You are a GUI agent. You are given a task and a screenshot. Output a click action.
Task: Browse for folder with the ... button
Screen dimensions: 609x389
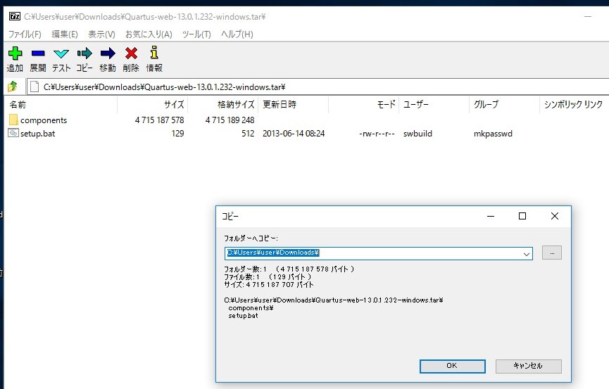pyautogui.click(x=552, y=253)
